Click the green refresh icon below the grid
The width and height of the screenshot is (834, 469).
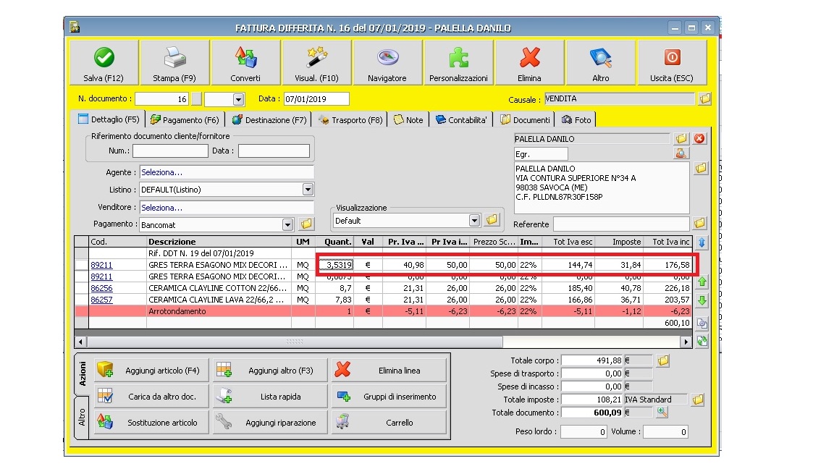(702, 341)
